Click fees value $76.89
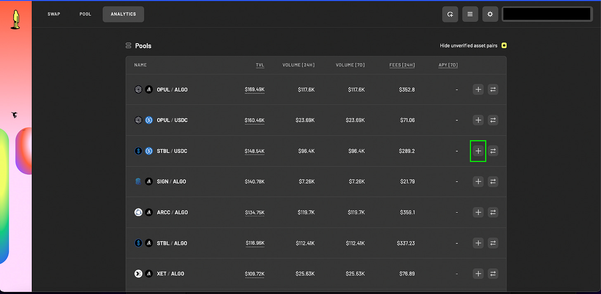The image size is (601, 294). pos(407,273)
